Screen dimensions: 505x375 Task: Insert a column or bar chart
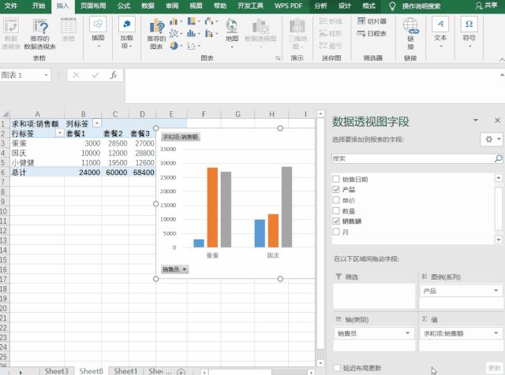click(175, 22)
